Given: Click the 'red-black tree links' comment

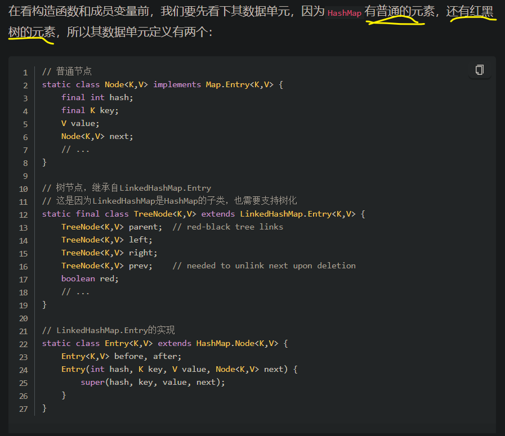Looking at the screenshot, I should (227, 227).
